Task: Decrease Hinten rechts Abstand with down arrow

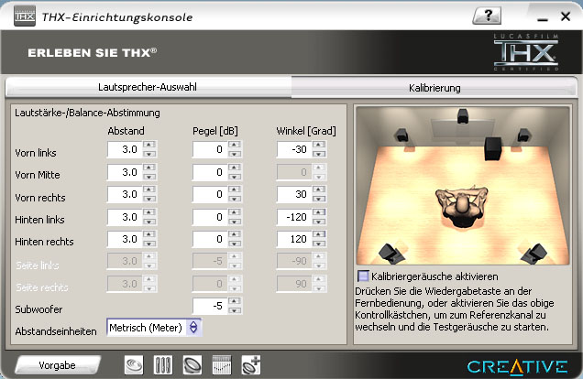Action: click(149, 244)
